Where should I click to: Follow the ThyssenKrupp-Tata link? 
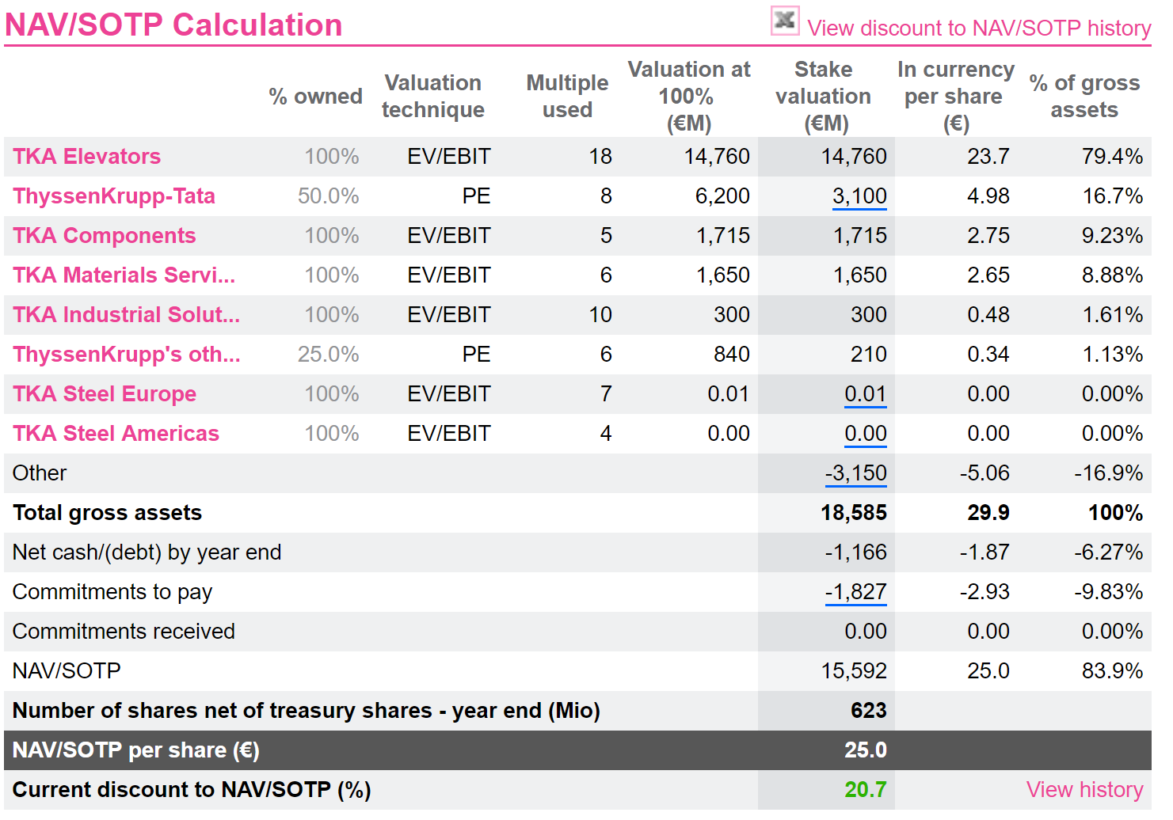pyautogui.click(x=114, y=196)
